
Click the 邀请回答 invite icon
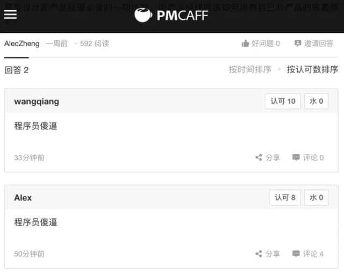(297, 43)
